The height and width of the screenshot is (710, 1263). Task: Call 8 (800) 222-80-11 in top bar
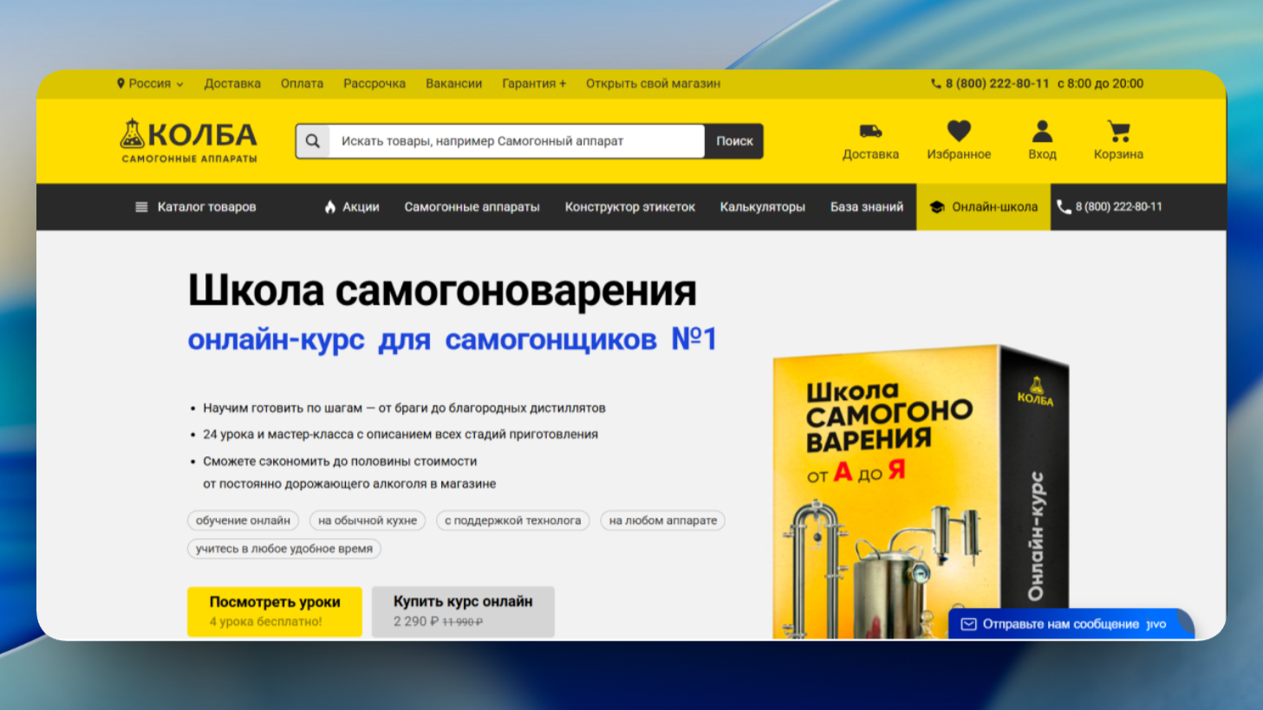point(997,84)
